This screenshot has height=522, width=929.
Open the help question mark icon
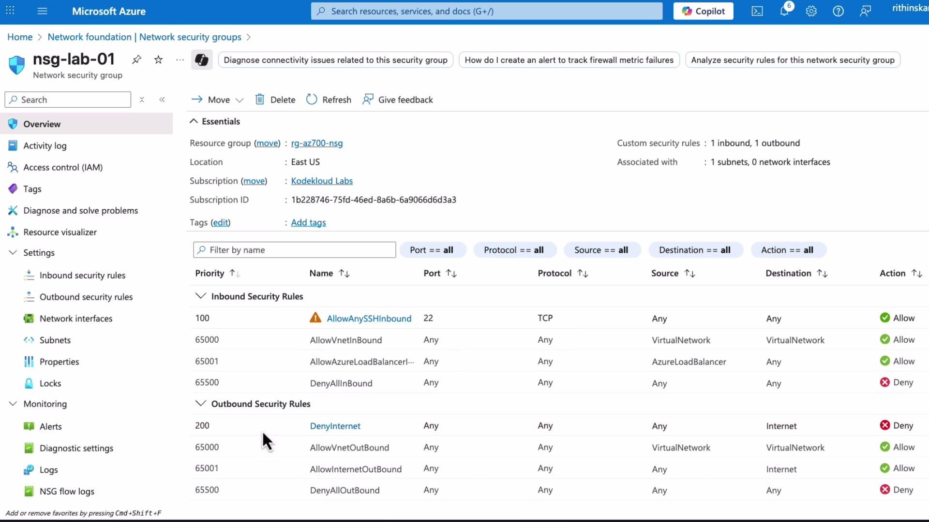point(839,11)
